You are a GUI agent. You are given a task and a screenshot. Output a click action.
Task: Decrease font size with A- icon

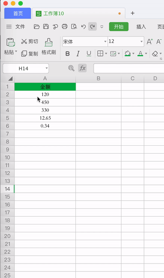pos(159,41)
